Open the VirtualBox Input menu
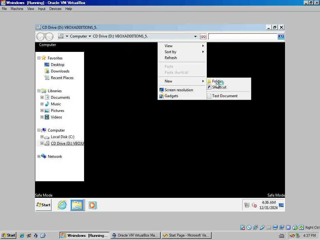320x240 pixels. 42,9
